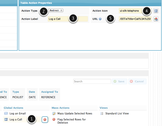Image resolution: width=162 pixels, height=126 pixels.
Task: Click the Mass Update Selected Rows icon
Action: click(54, 113)
